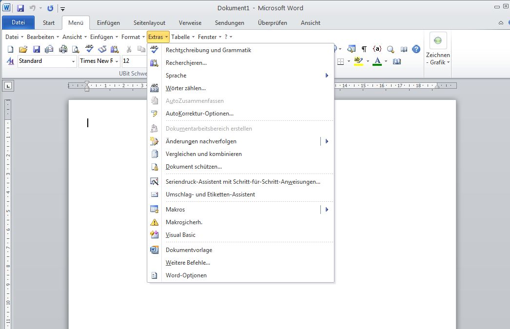Click the borders grid icon

click(340, 61)
